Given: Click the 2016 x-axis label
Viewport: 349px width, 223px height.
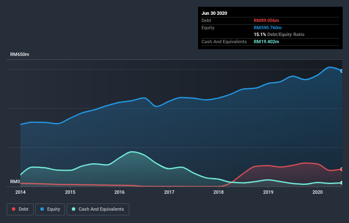Looking at the screenshot, I should tap(119, 192).
